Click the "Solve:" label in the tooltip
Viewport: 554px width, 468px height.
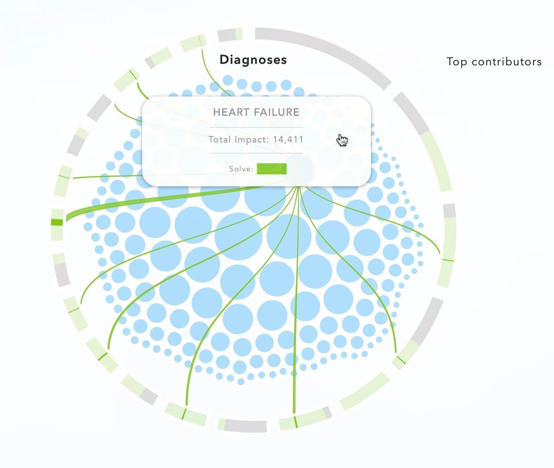pos(241,169)
